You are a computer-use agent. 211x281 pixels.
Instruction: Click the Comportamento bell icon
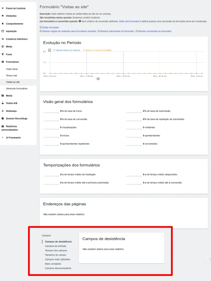tap(3, 24)
